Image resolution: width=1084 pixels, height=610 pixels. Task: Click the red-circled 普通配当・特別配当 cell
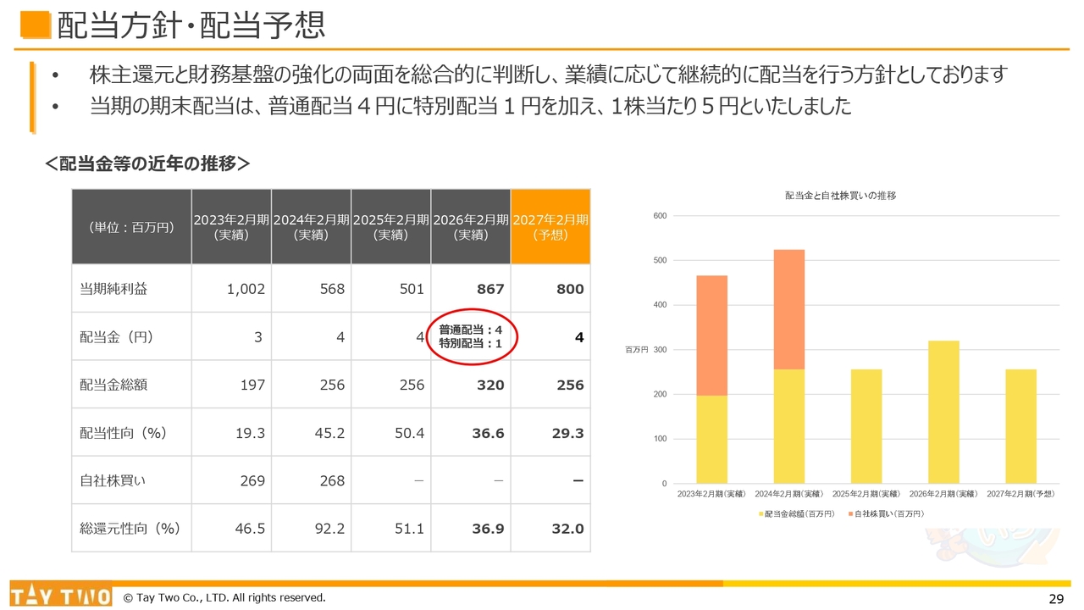coord(471,336)
